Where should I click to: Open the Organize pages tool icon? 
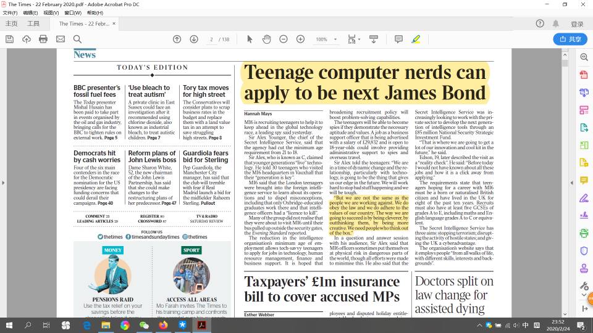584,110
